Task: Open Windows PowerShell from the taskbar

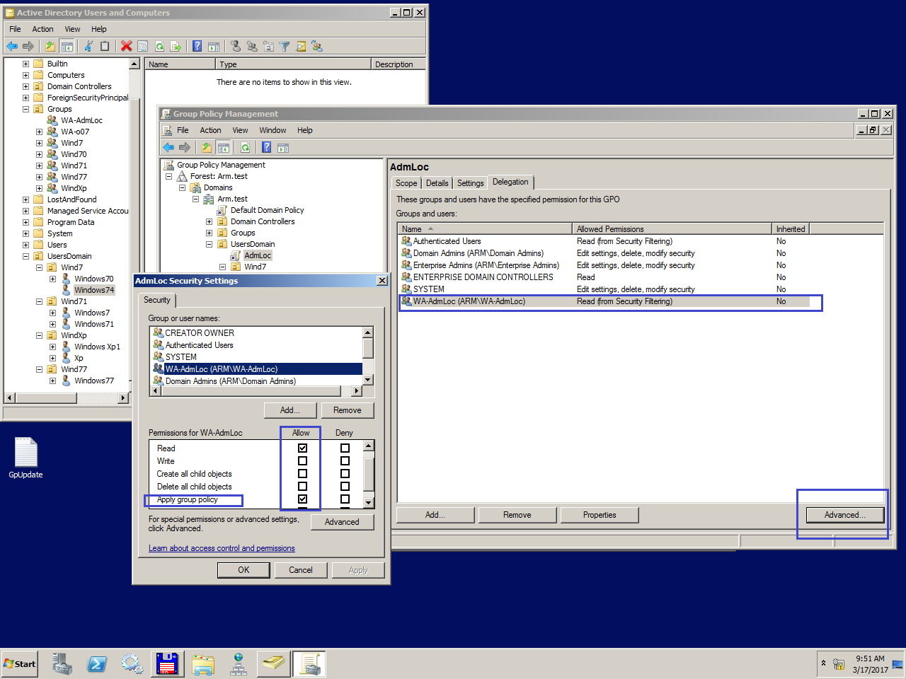Action: point(97,663)
